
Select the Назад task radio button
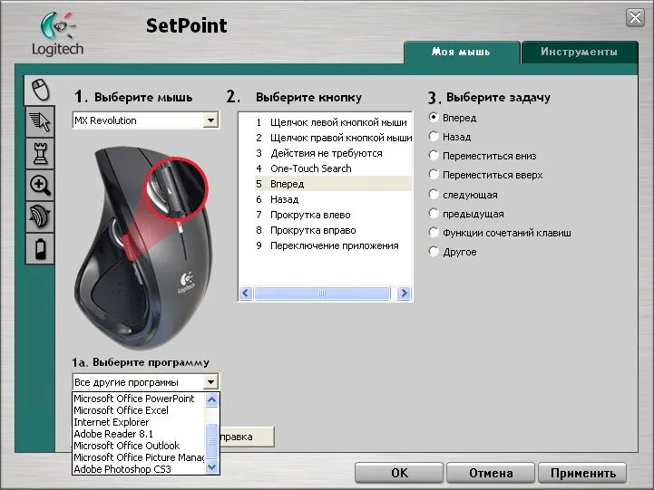coord(434,137)
